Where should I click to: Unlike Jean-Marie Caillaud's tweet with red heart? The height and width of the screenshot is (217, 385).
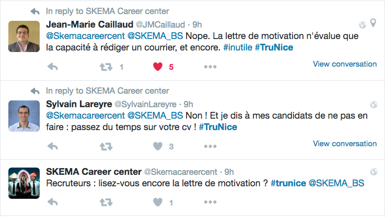(x=158, y=67)
